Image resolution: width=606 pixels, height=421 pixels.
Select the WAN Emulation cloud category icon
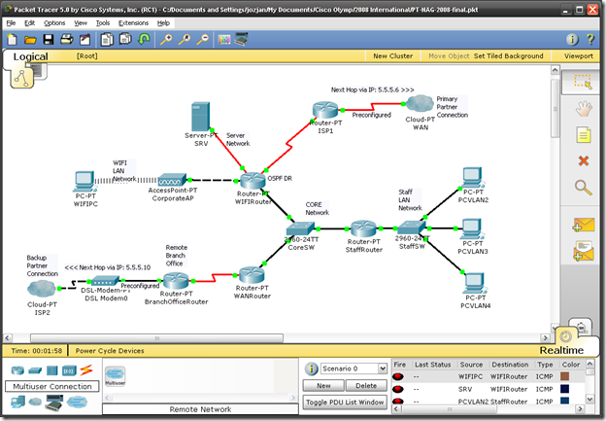[35, 402]
